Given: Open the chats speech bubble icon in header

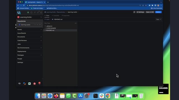Looking at the screenshot, I should (35, 12).
